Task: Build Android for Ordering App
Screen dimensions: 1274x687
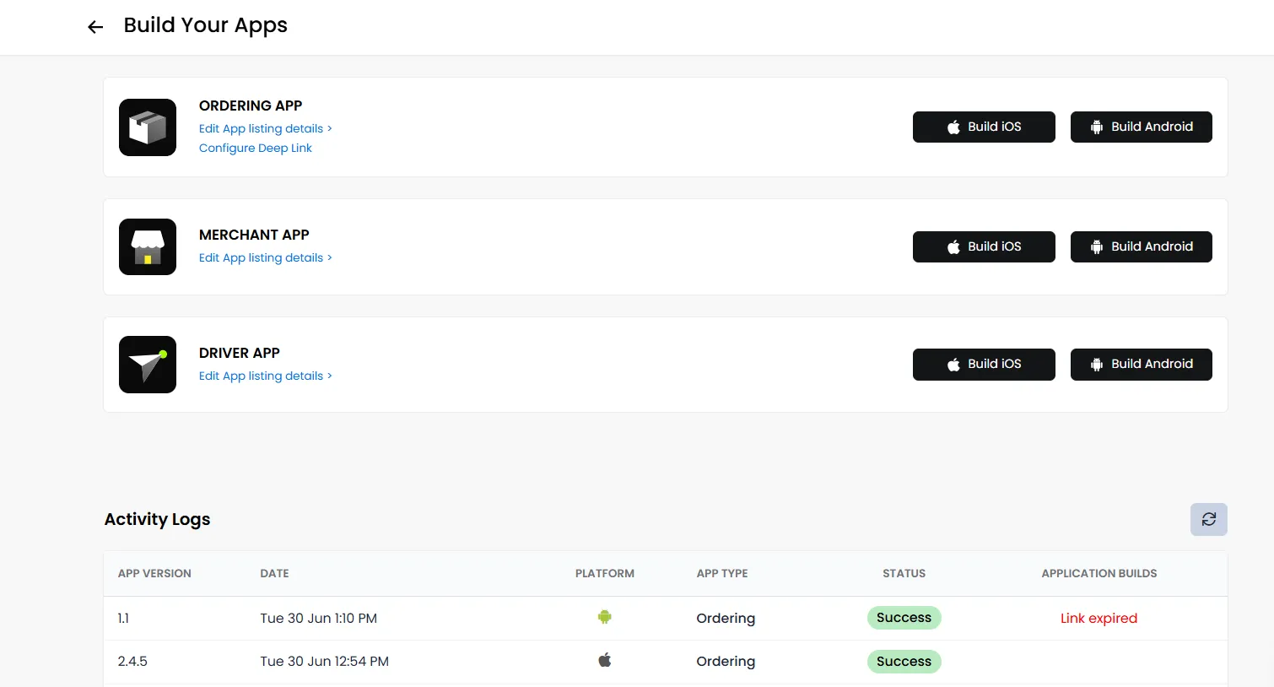Action: coord(1141,127)
